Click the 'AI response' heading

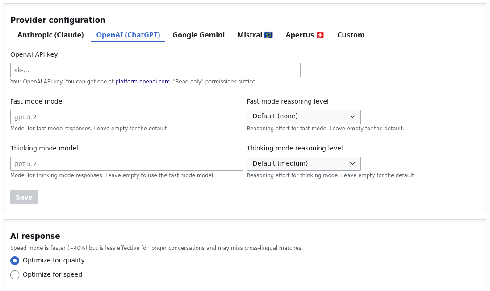[35, 236]
